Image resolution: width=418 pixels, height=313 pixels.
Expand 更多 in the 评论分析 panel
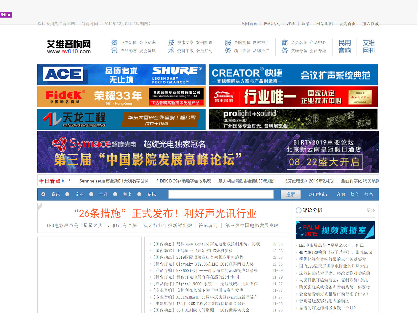coord(370,210)
